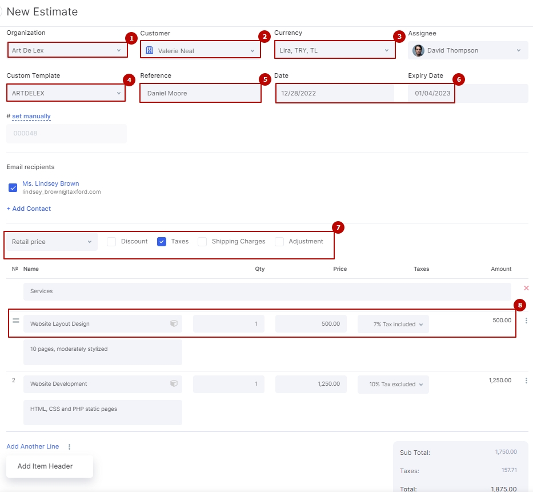This screenshot has height=492, width=533.
Task: Enable the Shipping Charges checkbox
Action: click(x=202, y=242)
